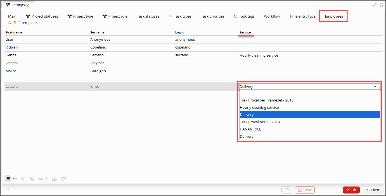
Task: Sort by Surname column header
Action: pyautogui.click(x=97, y=32)
